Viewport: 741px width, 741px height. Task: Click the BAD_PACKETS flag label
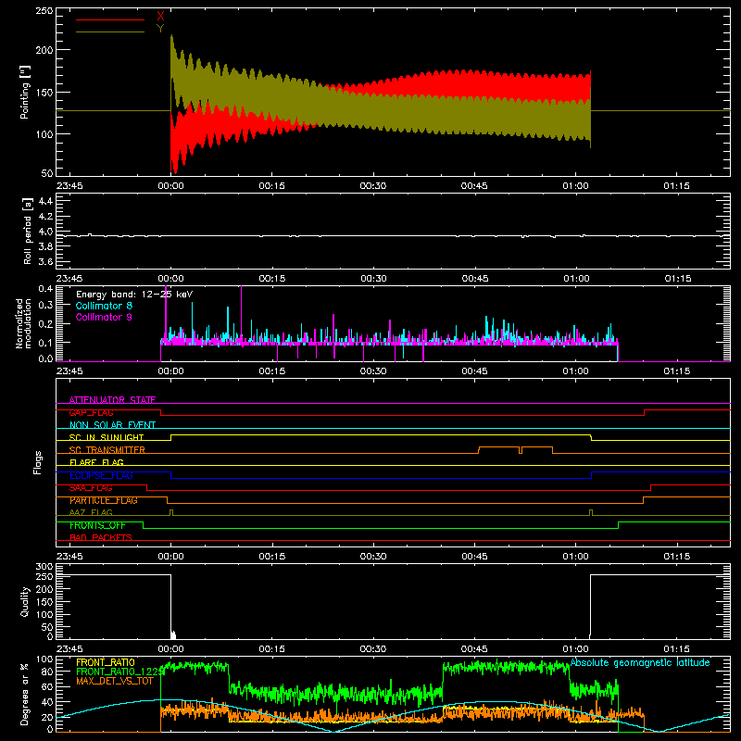(101, 537)
